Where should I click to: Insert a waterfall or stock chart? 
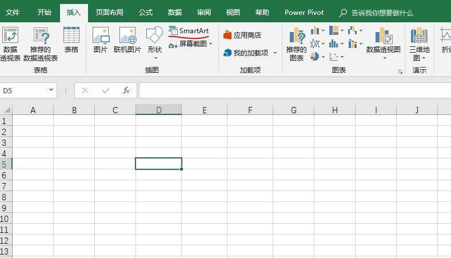(353, 30)
